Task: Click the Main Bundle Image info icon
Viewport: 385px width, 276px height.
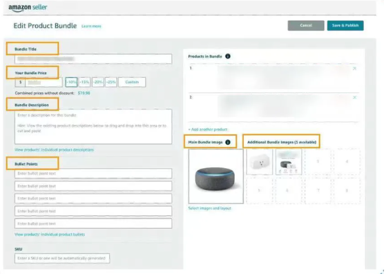Action: click(x=228, y=142)
